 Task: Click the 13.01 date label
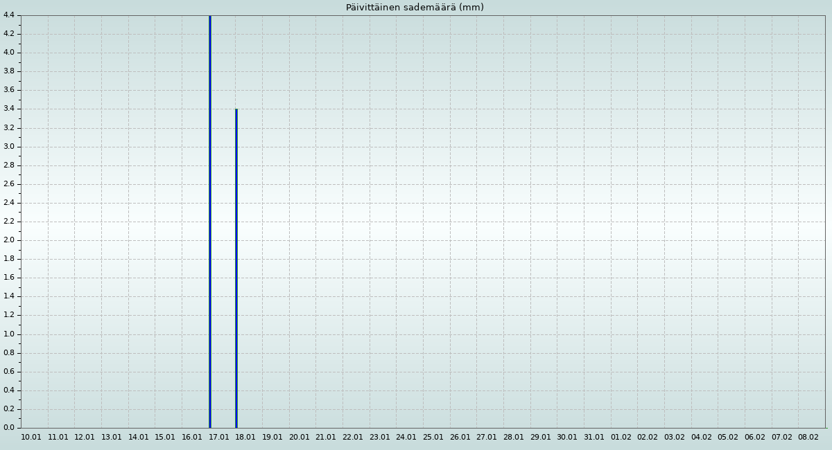[112, 438]
